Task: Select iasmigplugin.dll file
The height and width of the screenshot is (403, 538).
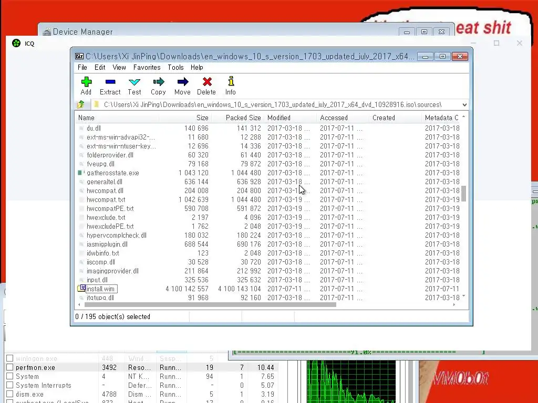Action: 107,244
